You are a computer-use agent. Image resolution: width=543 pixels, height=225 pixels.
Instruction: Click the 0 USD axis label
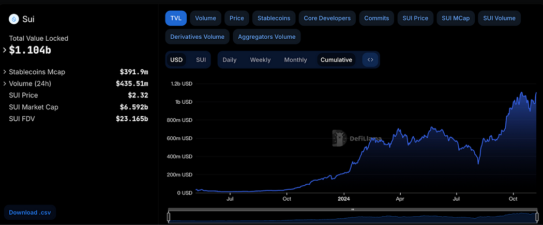(184, 192)
